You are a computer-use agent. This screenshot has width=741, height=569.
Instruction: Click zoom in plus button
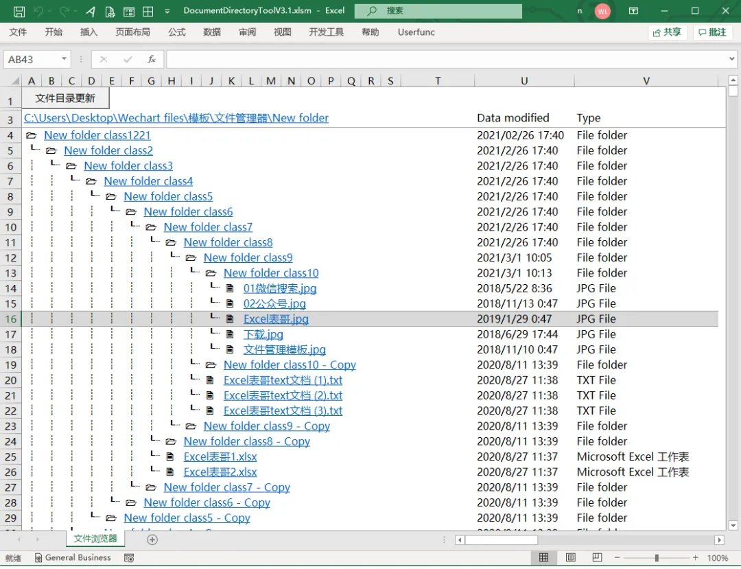[x=695, y=558]
